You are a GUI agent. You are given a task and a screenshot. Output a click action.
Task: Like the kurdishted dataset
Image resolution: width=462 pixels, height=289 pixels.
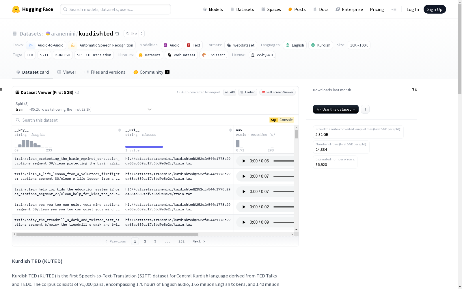click(131, 34)
